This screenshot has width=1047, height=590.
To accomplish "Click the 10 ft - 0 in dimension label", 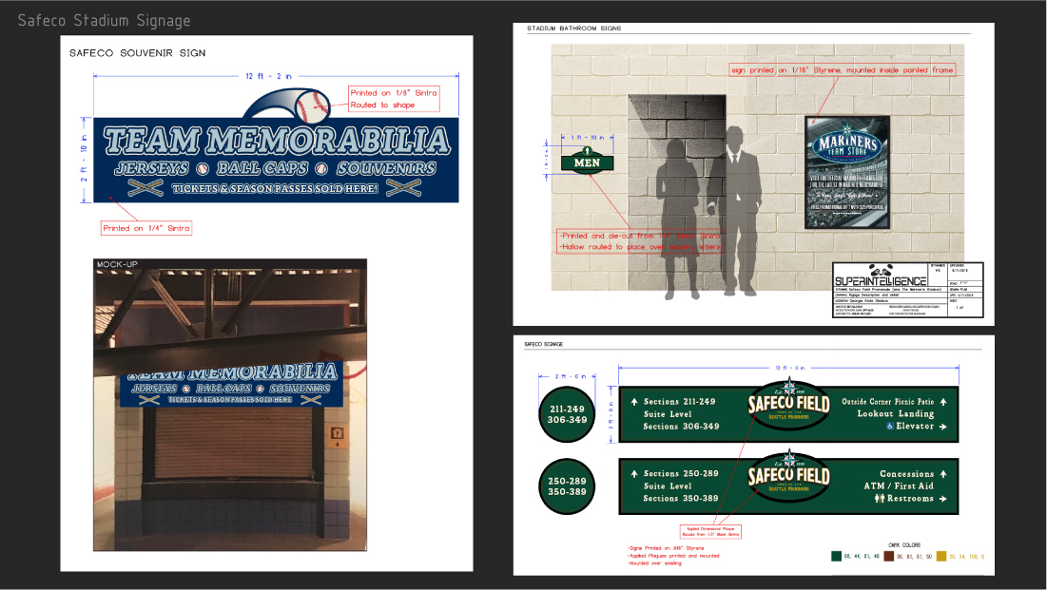I will pyautogui.click(x=789, y=368).
